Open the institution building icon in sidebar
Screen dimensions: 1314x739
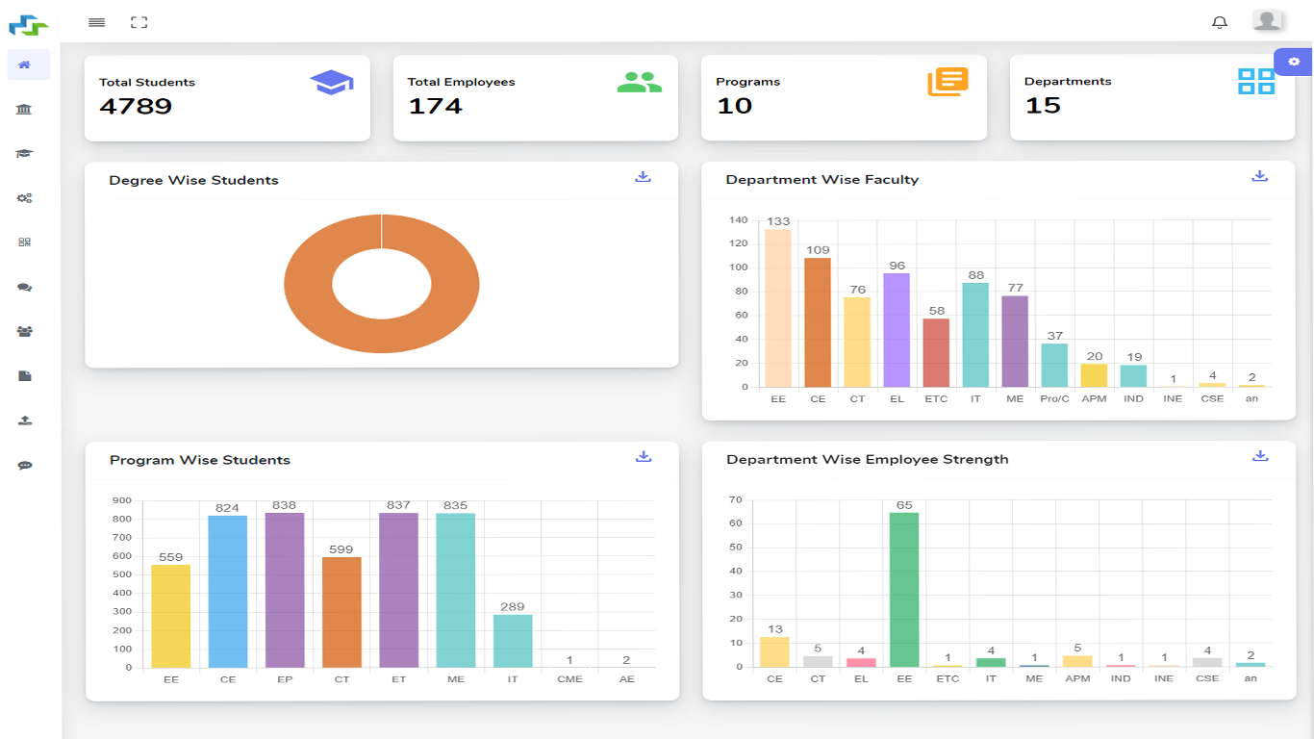tap(25, 109)
